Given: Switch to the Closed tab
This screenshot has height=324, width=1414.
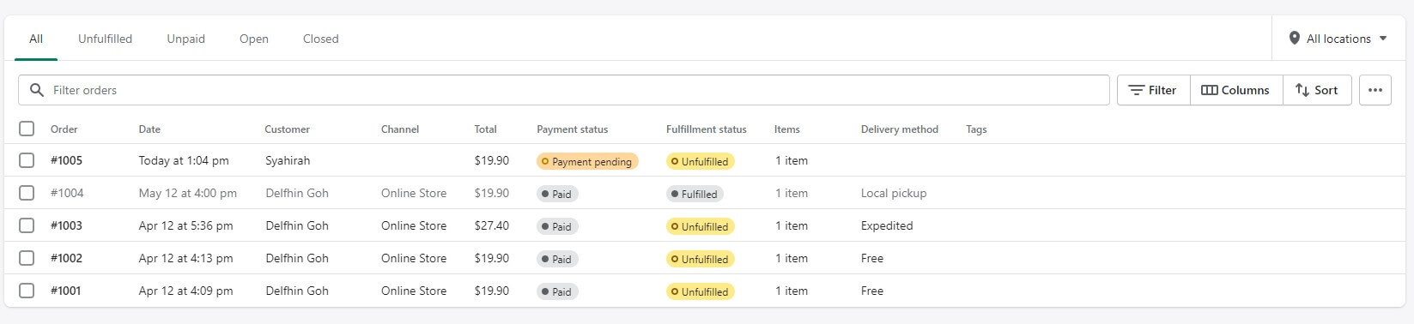Looking at the screenshot, I should [x=320, y=39].
